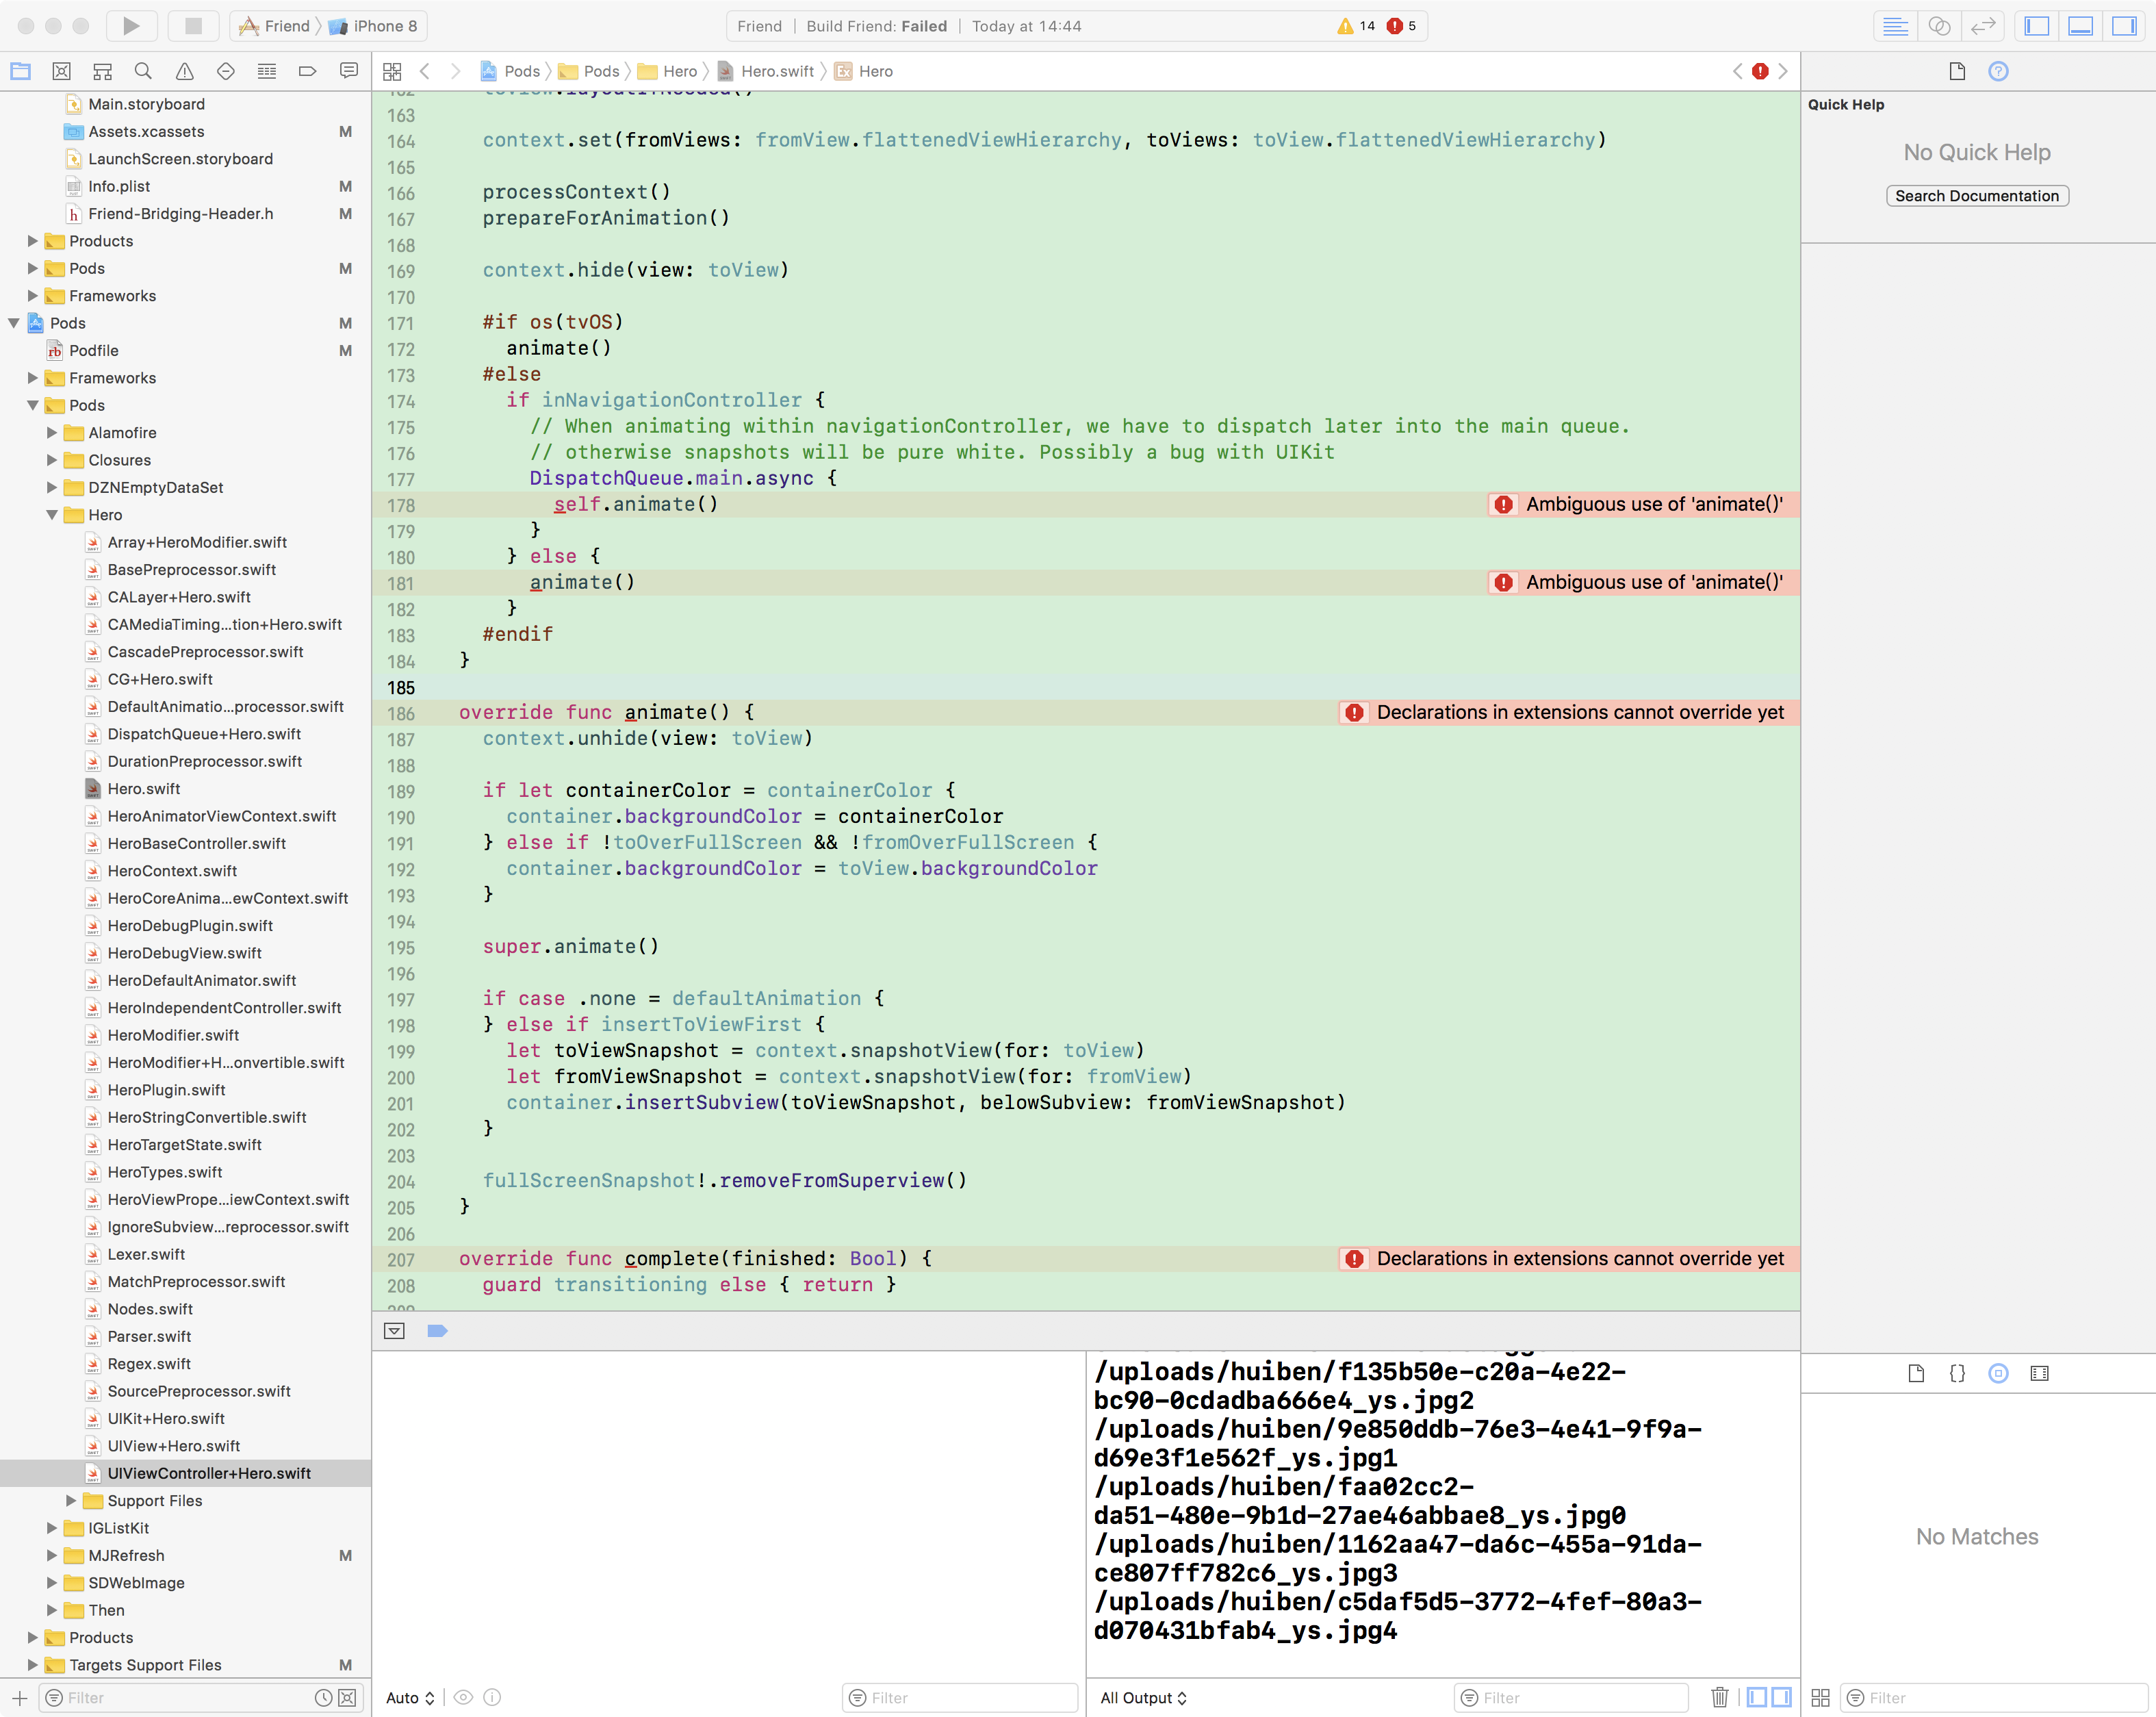Open the file template library
This screenshot has height=1717, width=2156.
point(1916,1373)
